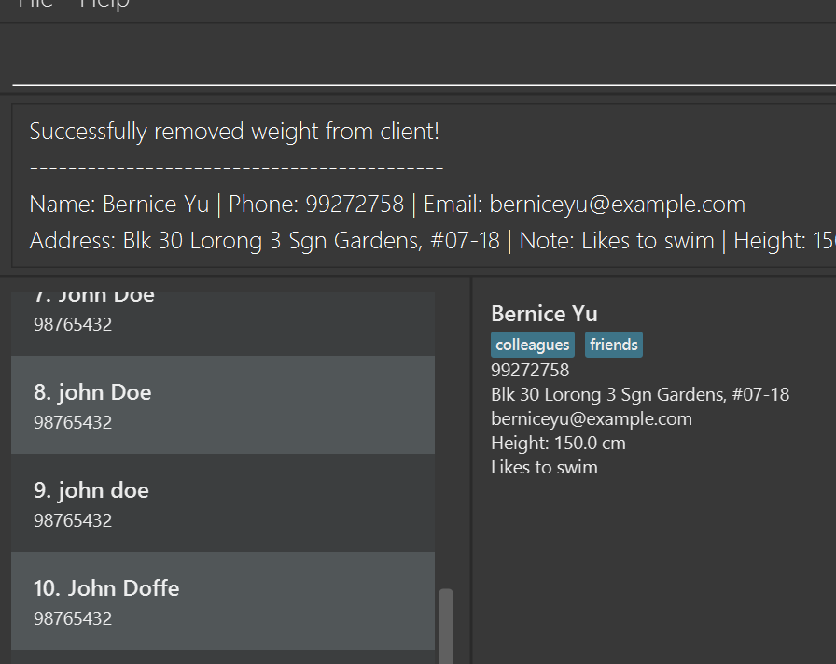Image resolution: width=836 pixels, height=664 pixels.
Task: Click the success message in result box
Action: point(233,132)
